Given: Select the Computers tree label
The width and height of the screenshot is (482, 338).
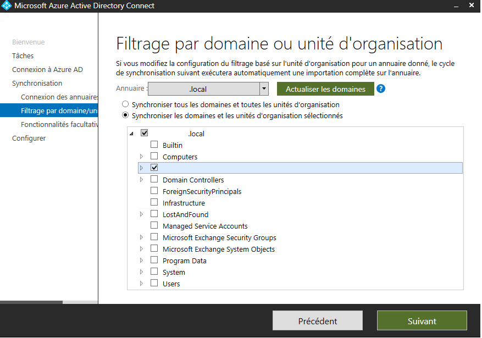Looking at the screenshot, I should click(x=180, y=157).
